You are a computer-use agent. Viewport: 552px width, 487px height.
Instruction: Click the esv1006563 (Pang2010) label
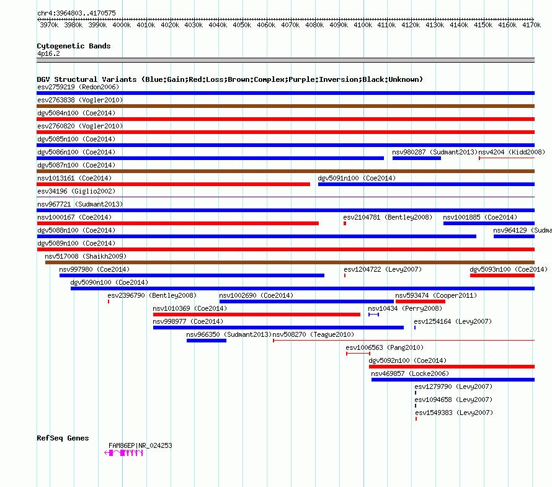point(385,347)
